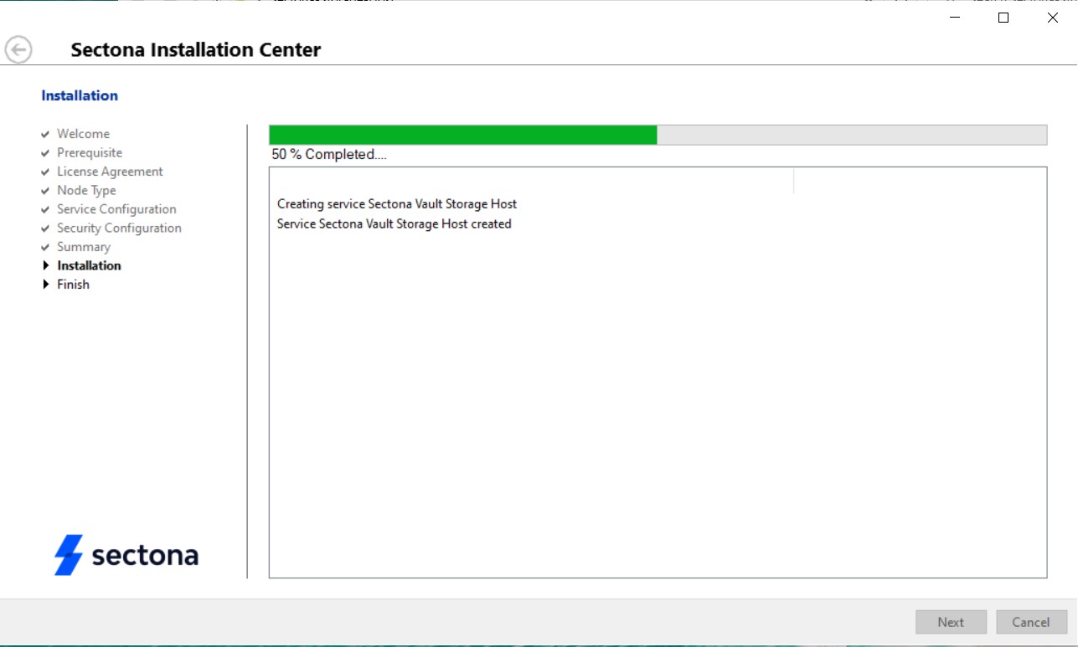Click the checkmark beside Welcome step
The image size is (1078, 647).
pos(45,134)
